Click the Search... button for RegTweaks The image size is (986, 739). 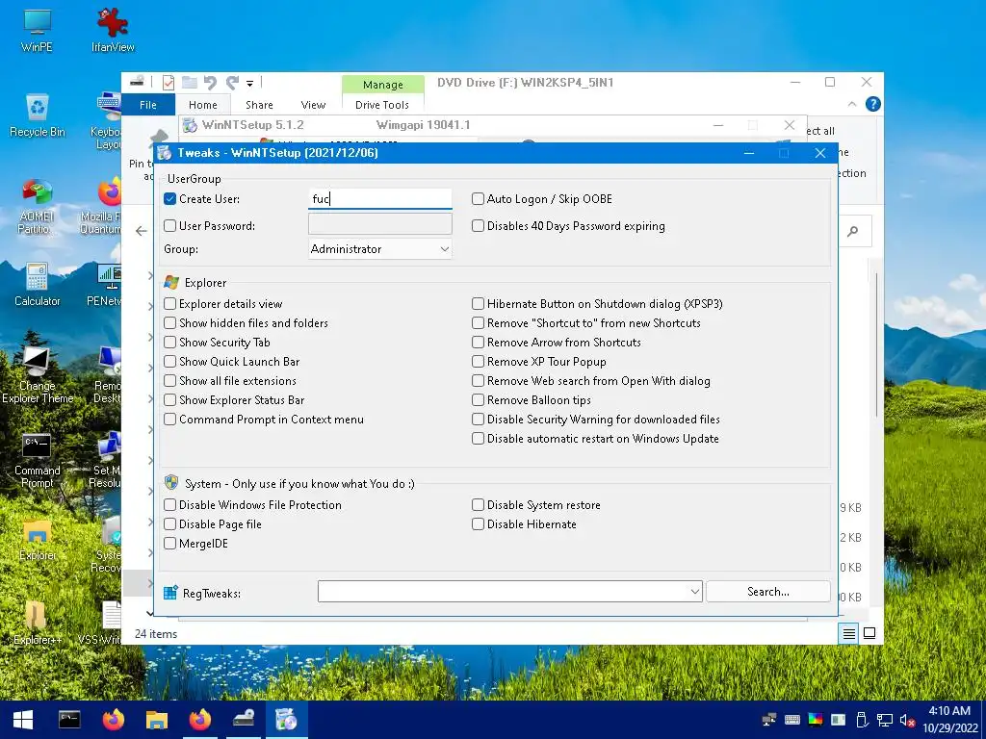[767, 592]
